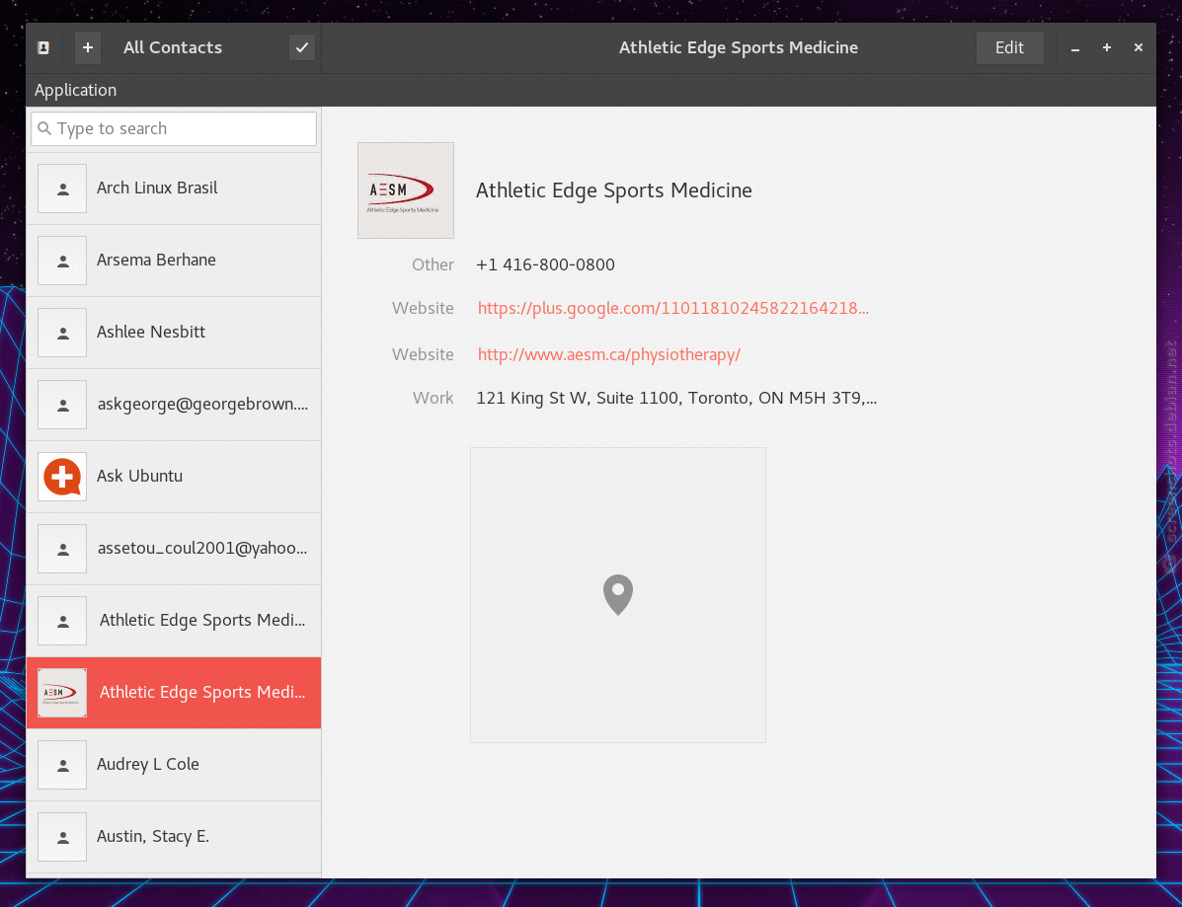Add a new contact with plus button
The width and height of the screenshot is (1182, 907).
coord(88,47)
